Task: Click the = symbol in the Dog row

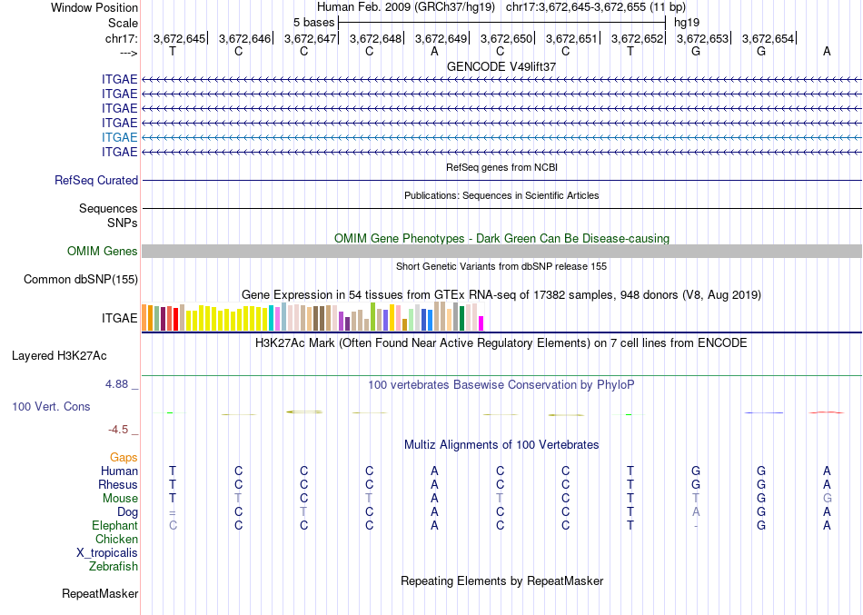Action: point(173,512)
